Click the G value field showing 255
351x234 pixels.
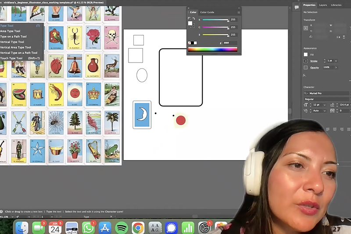point(234,27)
